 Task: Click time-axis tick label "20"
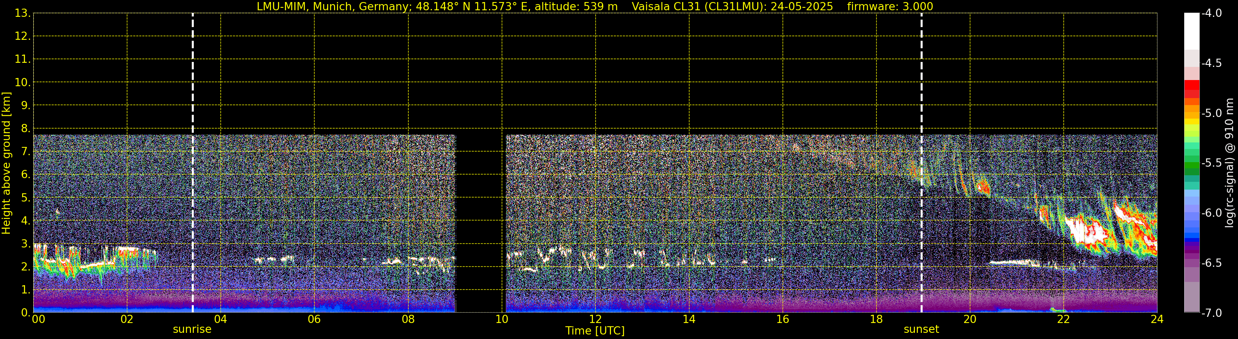970,319
